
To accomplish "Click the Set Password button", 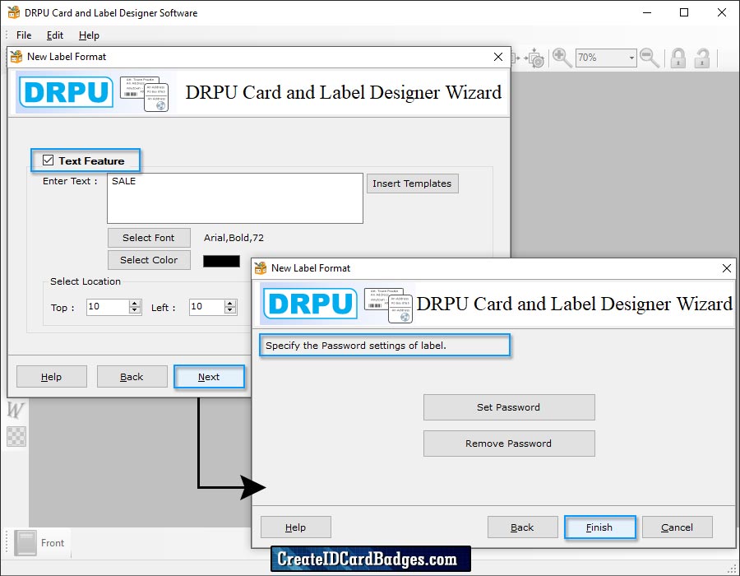I will (x=509, y=407).
